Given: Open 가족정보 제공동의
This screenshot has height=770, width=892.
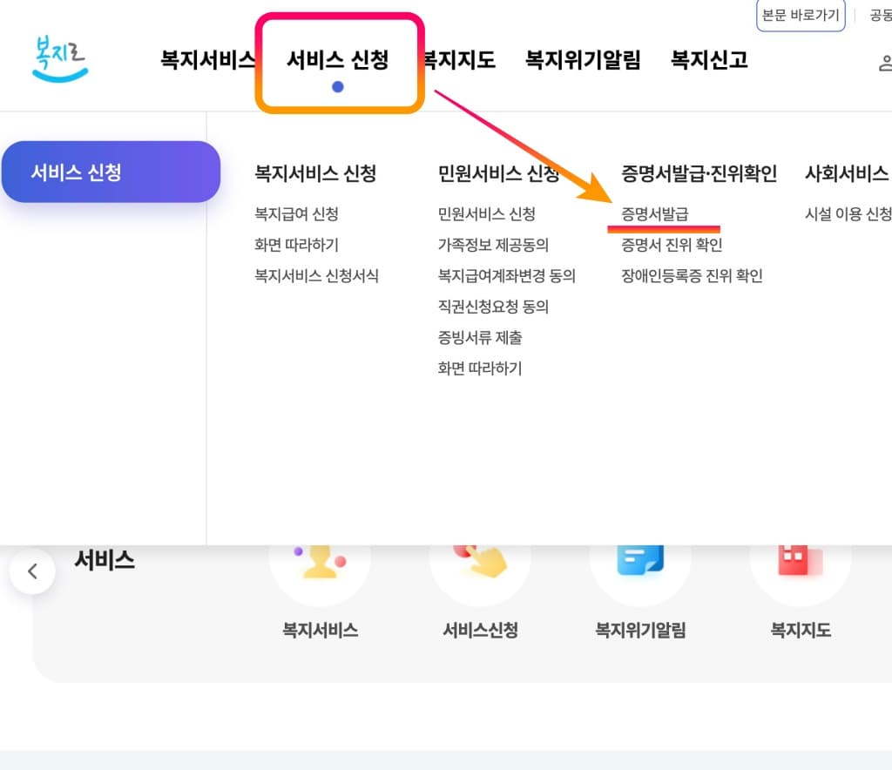Looking at the screenshot, I should (493, 245).
